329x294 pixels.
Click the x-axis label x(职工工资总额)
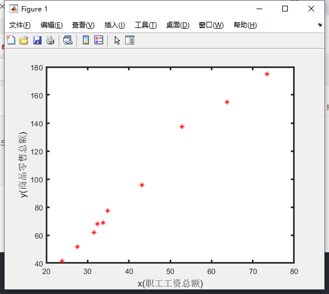click(170, 284)
